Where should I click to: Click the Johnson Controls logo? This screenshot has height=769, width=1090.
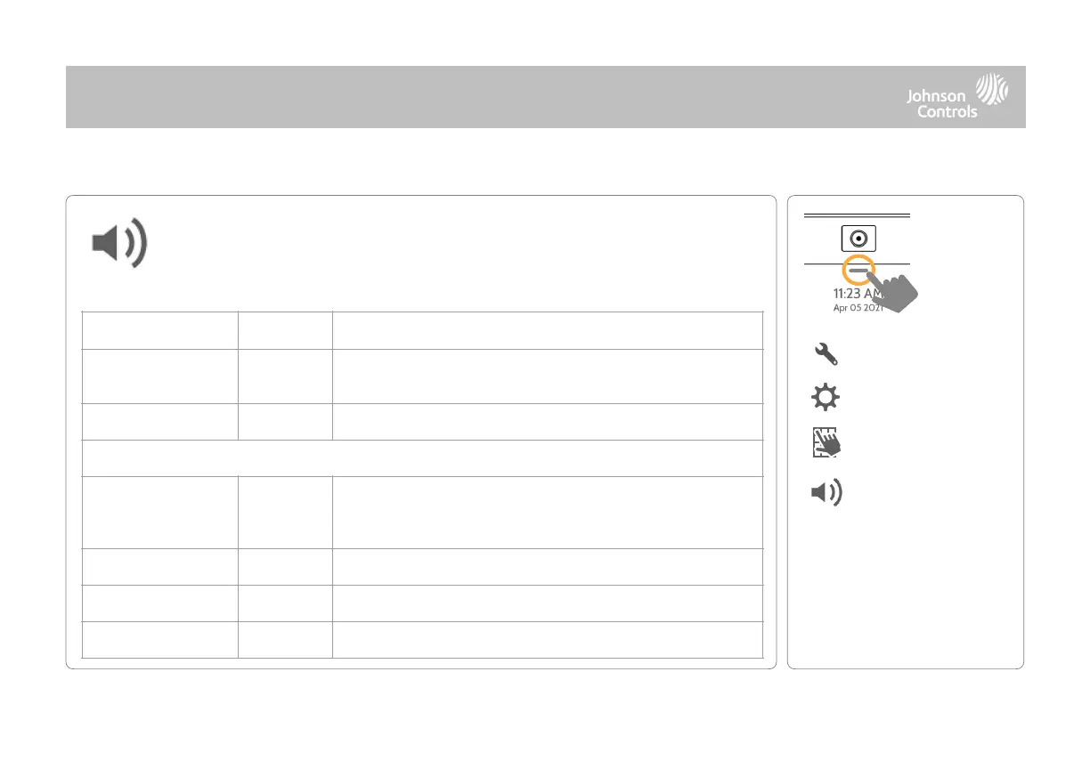pos(956,97)
